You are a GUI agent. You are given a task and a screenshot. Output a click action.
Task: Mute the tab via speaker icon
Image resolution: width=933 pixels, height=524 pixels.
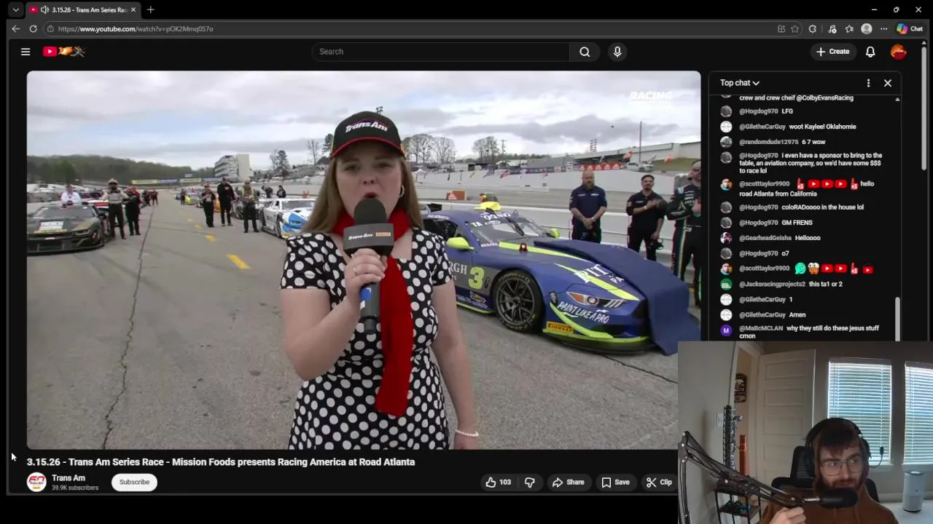pyautogui.click(x=44, y=10)
